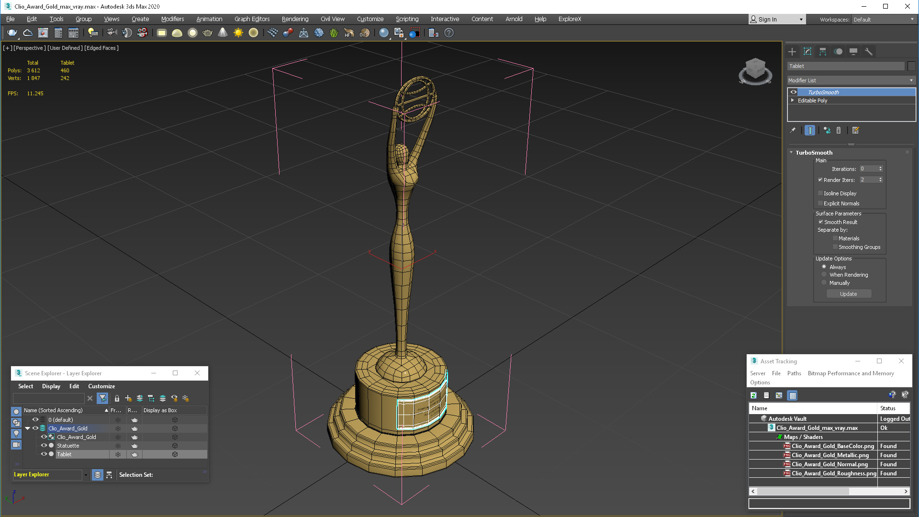Hide the Tablet object eye icon
Viewport: 919px width, 517px height.
(44, 454)
